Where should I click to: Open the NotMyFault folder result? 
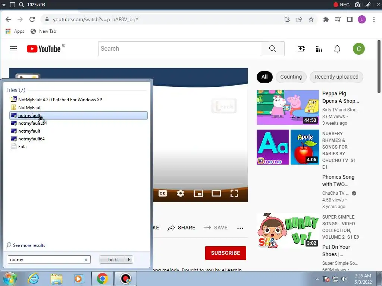[30, 108]
